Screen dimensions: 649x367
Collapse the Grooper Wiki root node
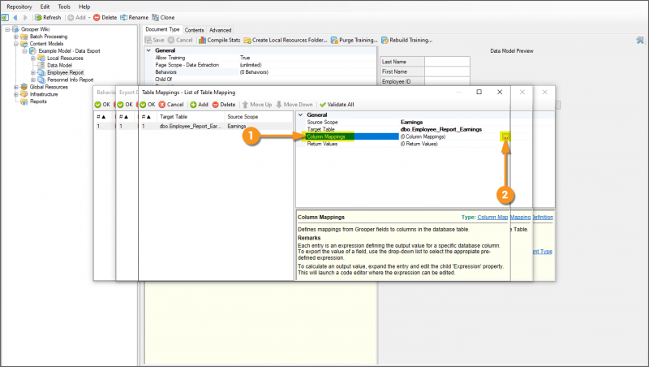(7, 29)
